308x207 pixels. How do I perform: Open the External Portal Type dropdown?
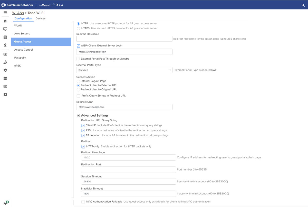tap(124, 70)
